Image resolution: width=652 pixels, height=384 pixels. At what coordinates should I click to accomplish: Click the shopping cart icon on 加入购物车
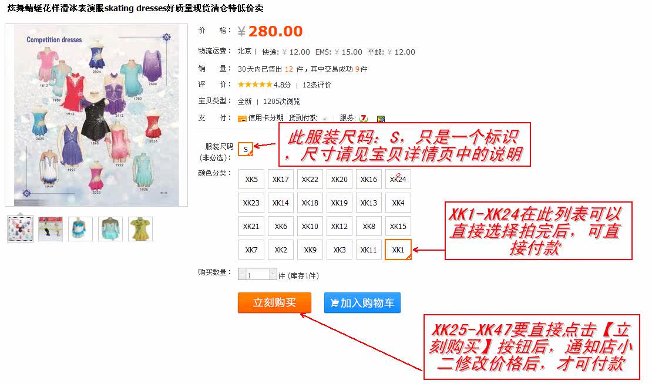[x=334, y=303]
